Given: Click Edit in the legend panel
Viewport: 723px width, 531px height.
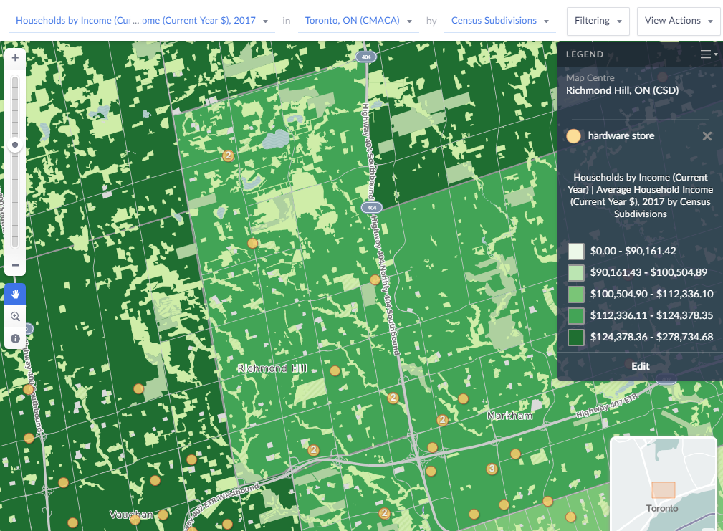Looking at the screenshot, I should point(640,366).
